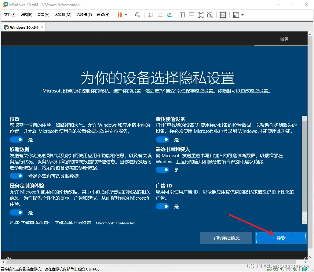The image size is (314, 272).
Task: Enter full screen mode icon
Action: [201, 15]
